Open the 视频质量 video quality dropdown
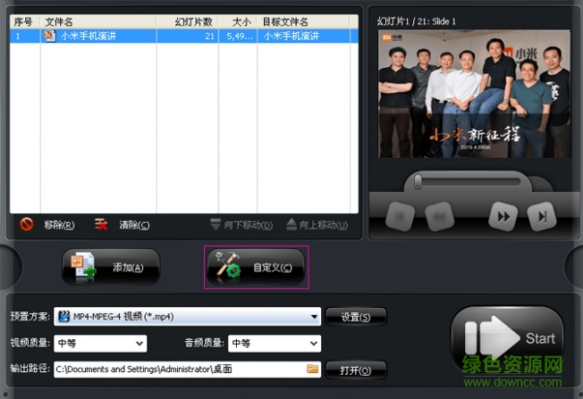This screenshot has width=583, height=399. (x=139, y=343)
